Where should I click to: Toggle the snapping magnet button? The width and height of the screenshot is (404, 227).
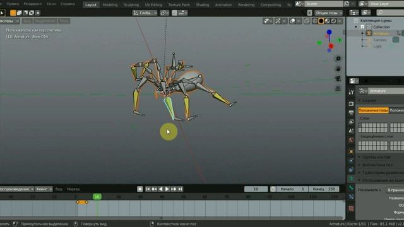coord(174,13)
